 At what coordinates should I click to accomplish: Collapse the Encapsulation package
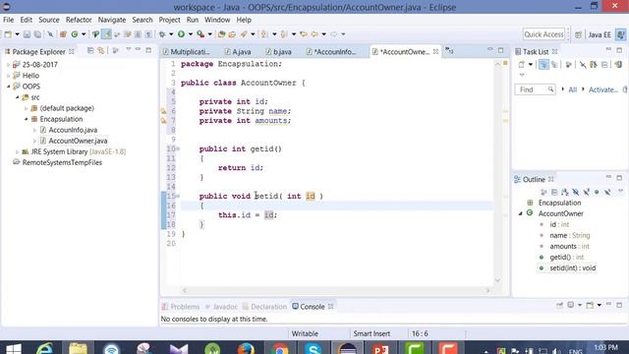click(x=27, y=119)
